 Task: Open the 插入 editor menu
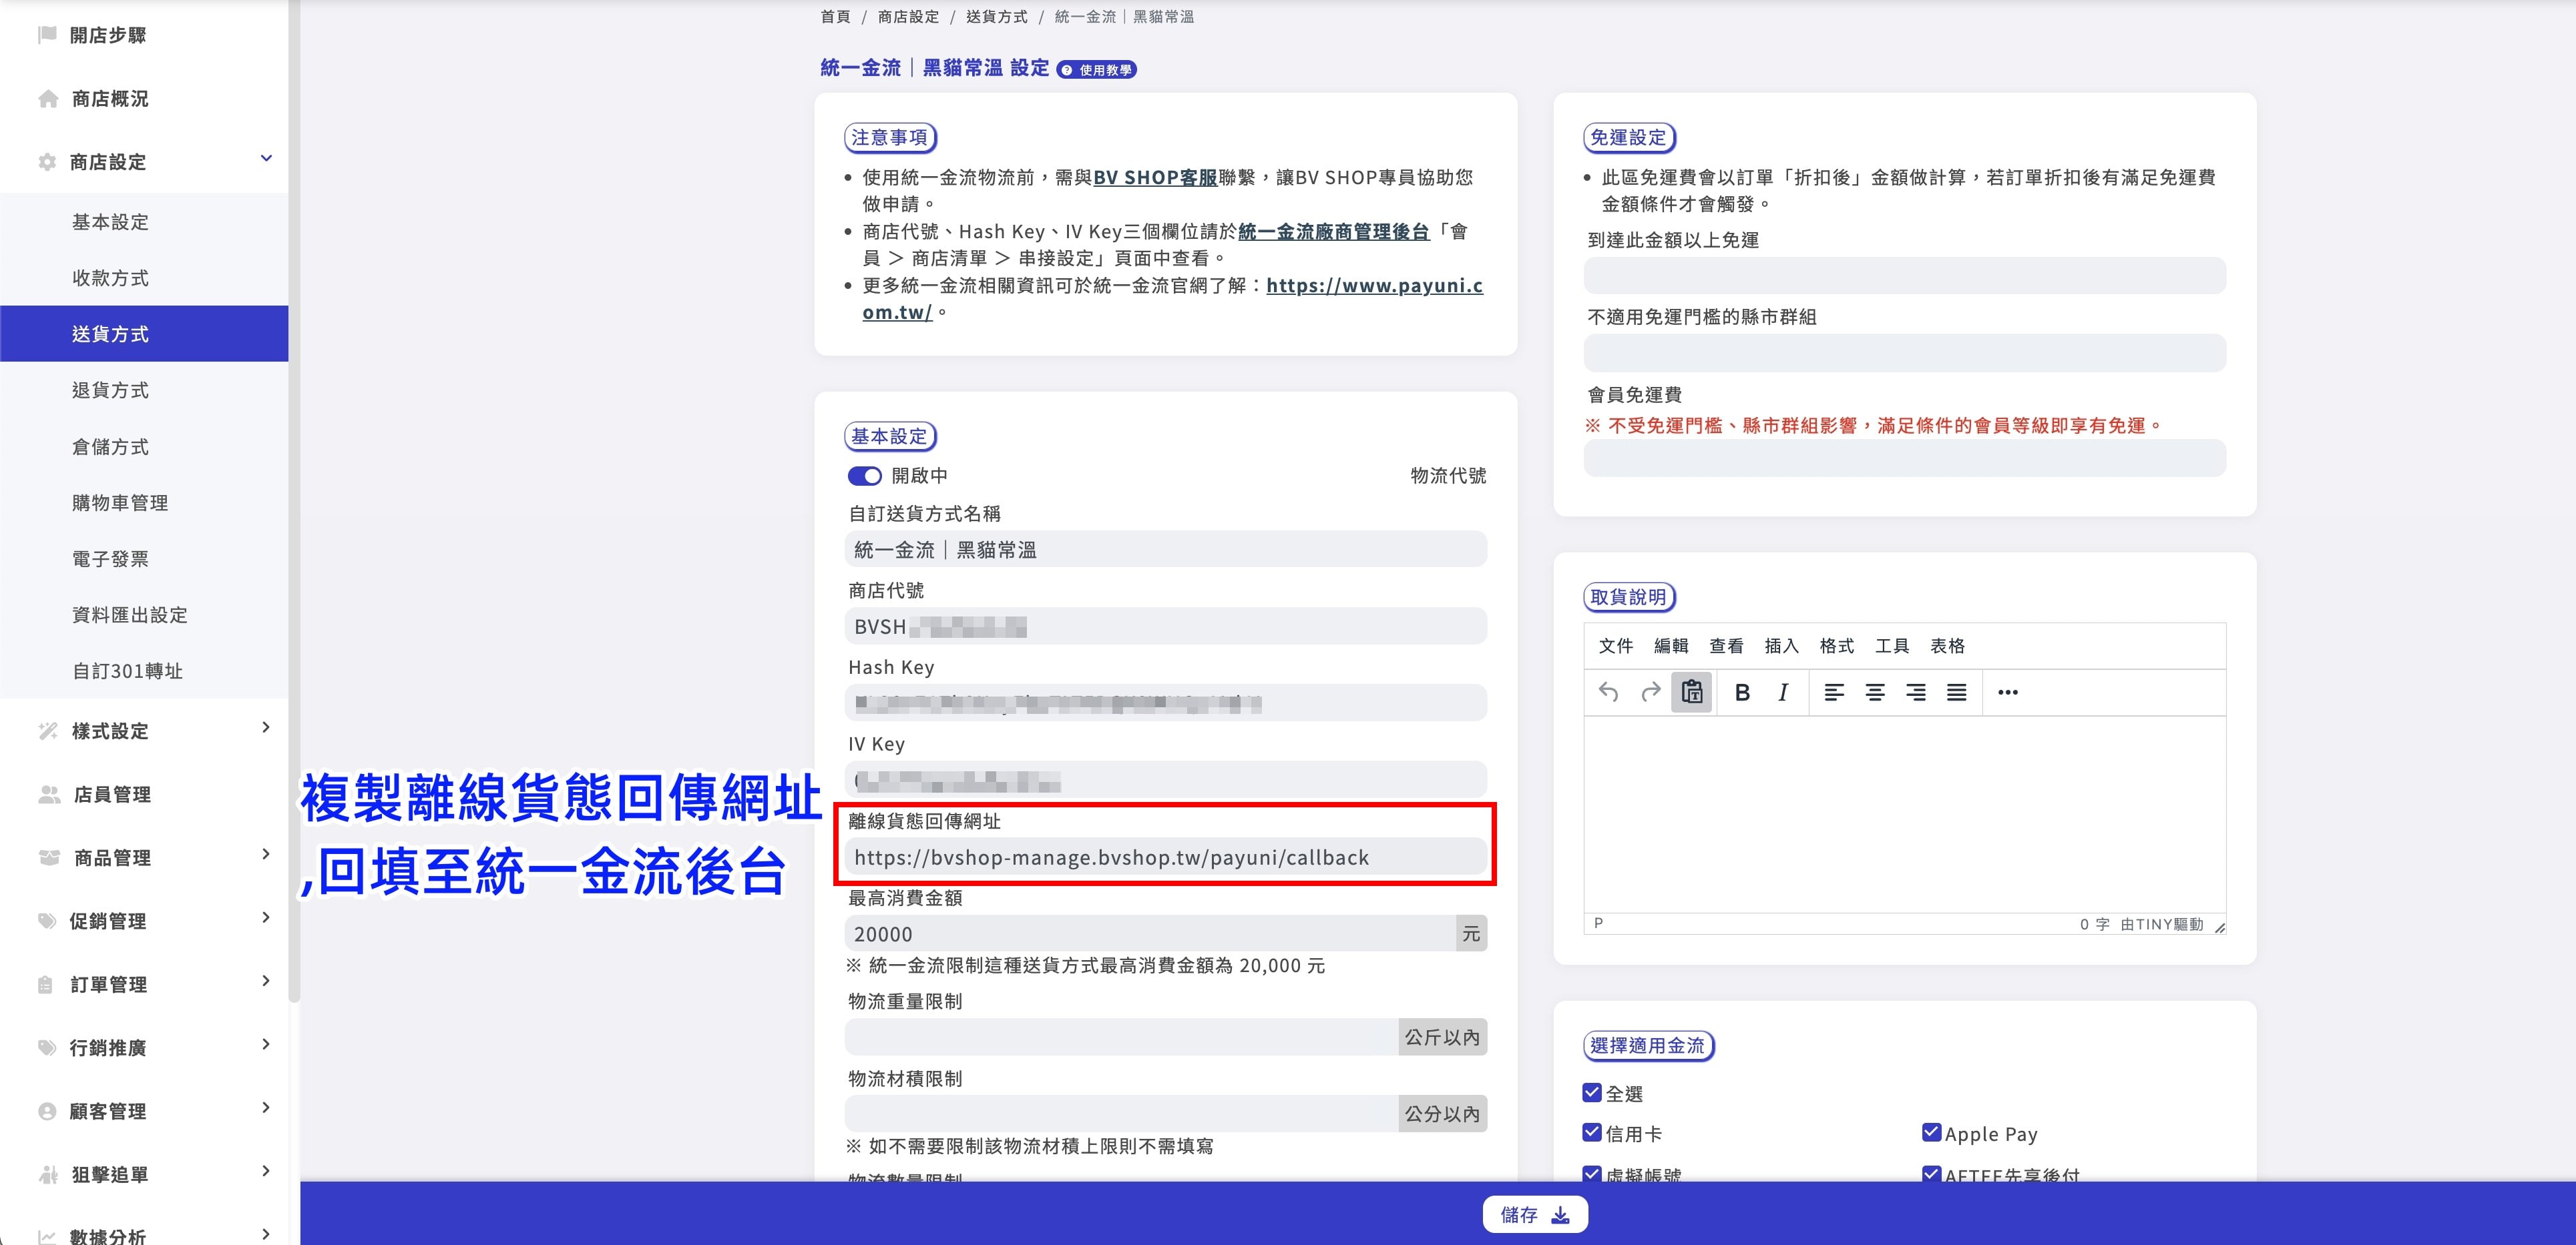tap(1781, 647)
